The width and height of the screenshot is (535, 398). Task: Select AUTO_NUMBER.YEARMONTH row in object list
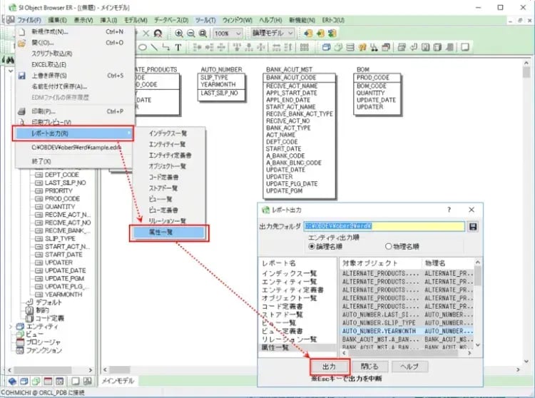[x=379, y=331]
